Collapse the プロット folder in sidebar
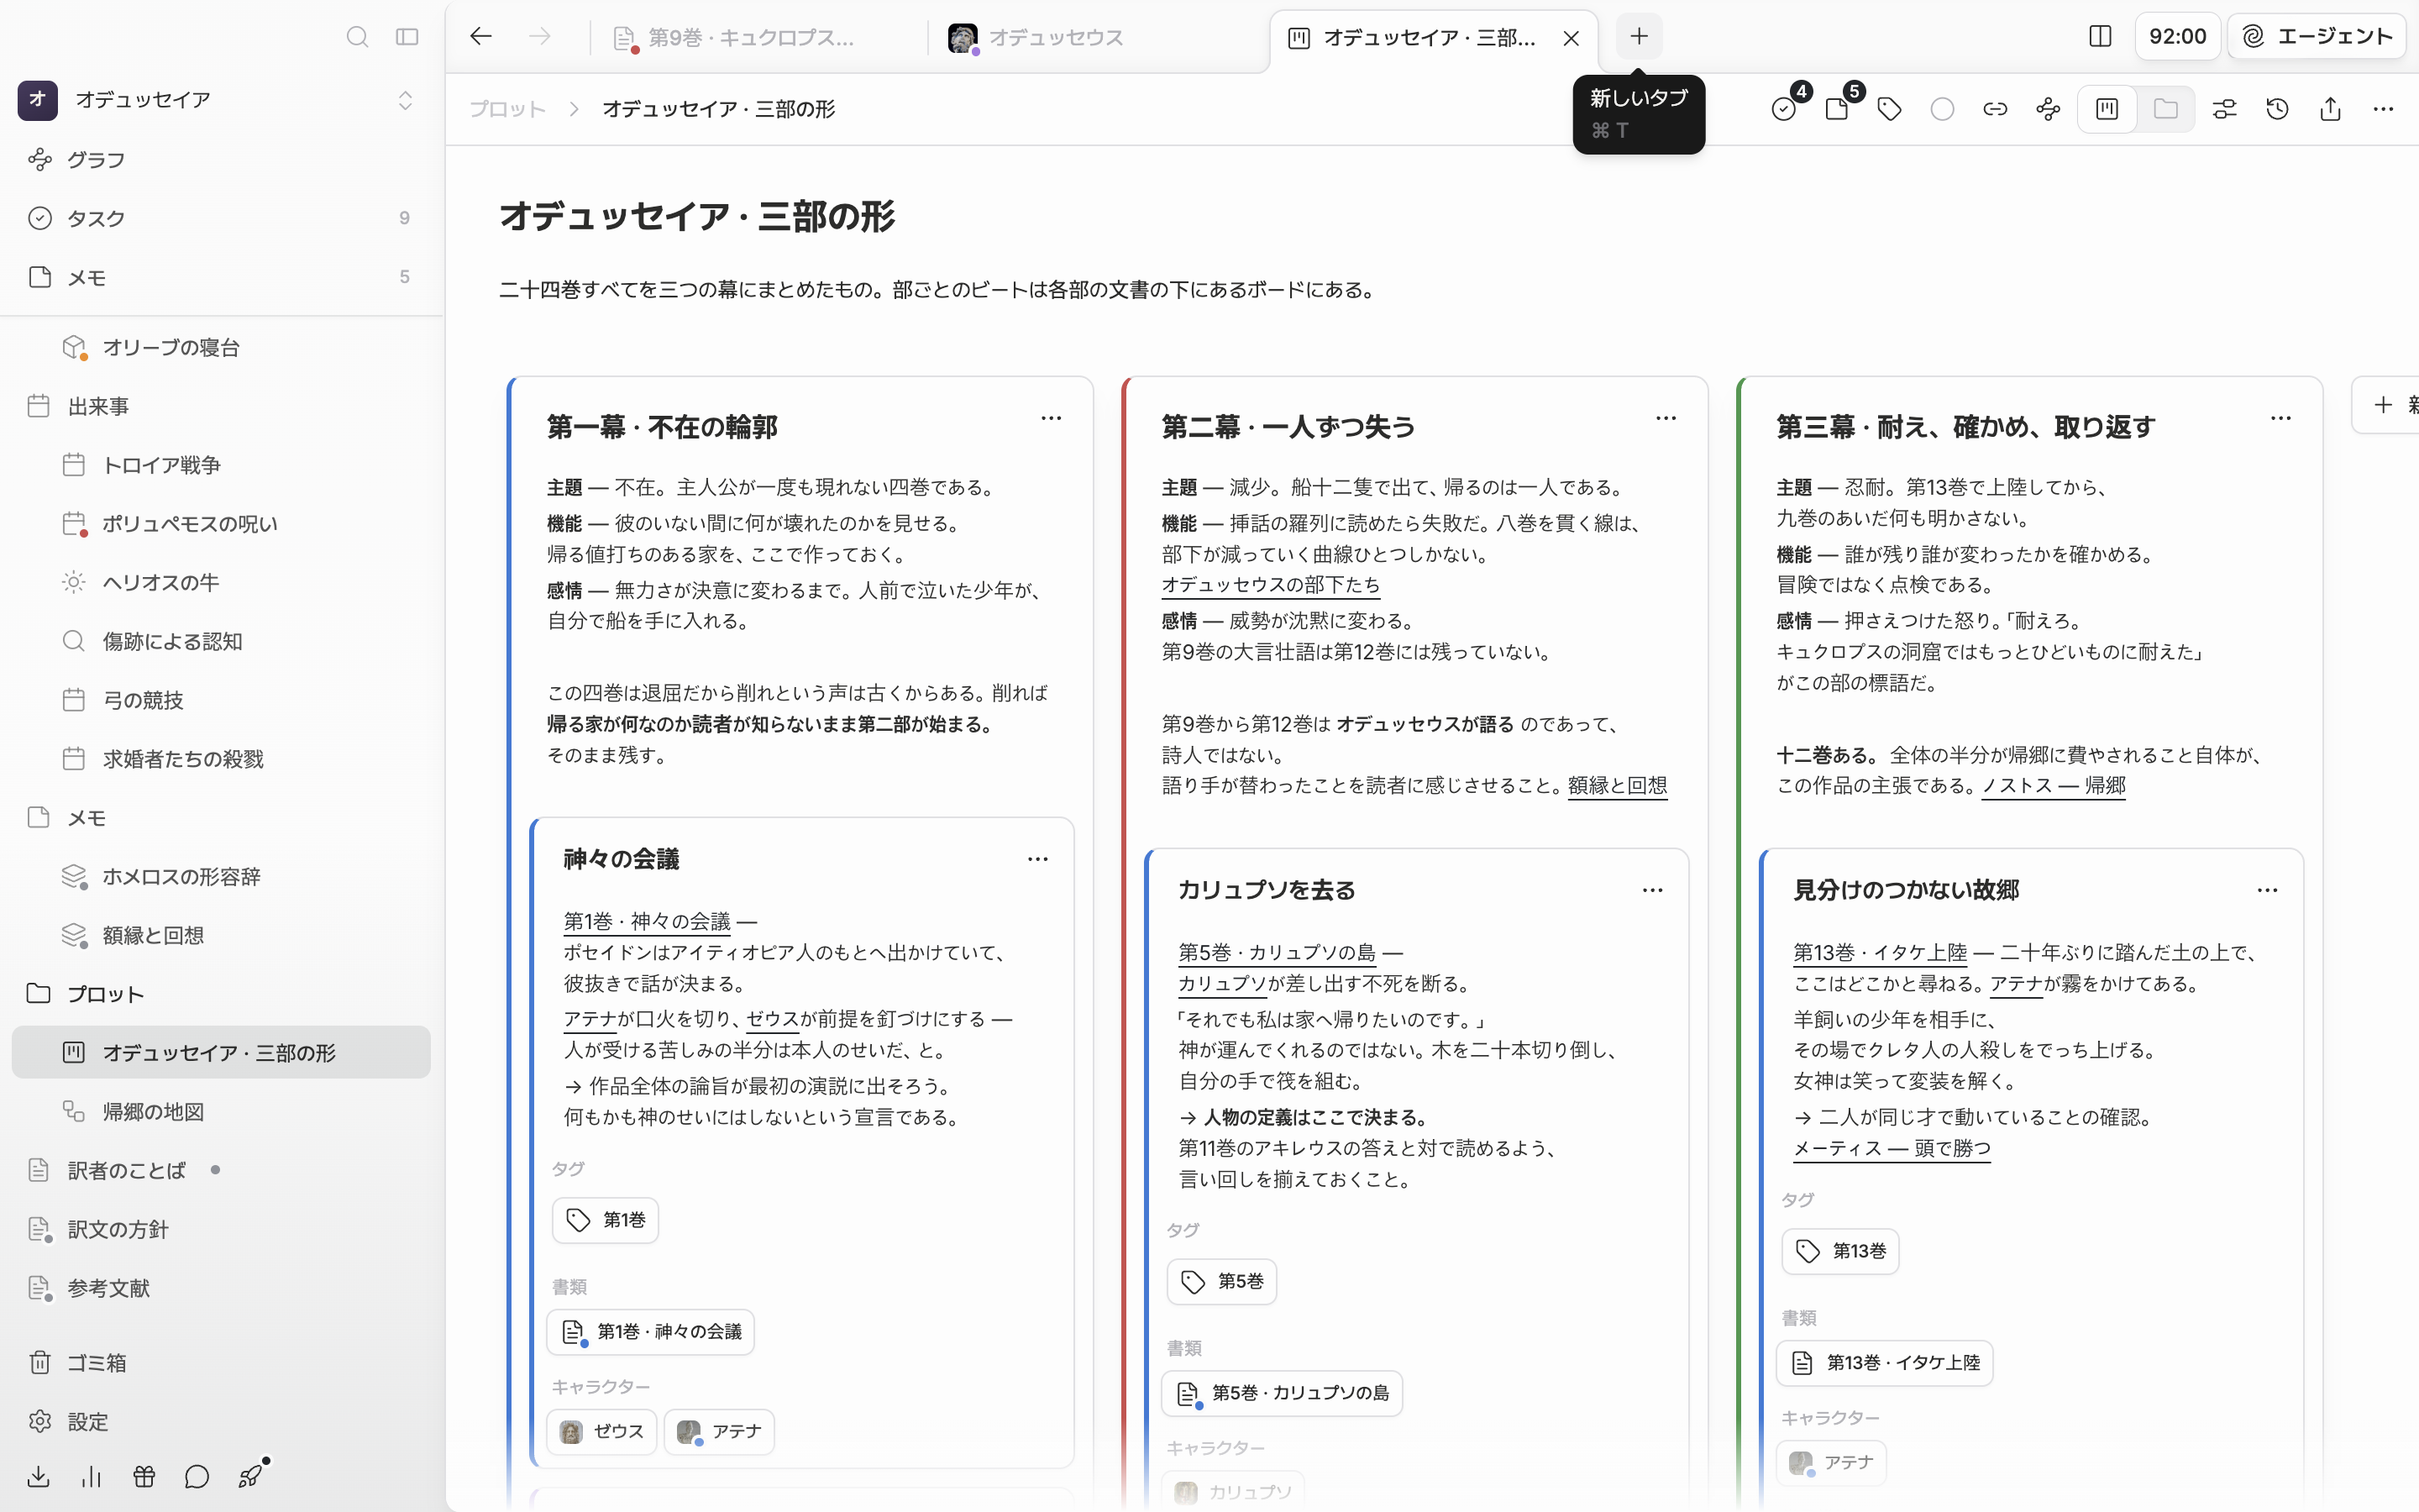The width and height of the screenshot is (2419, 1512). (221, 994)
